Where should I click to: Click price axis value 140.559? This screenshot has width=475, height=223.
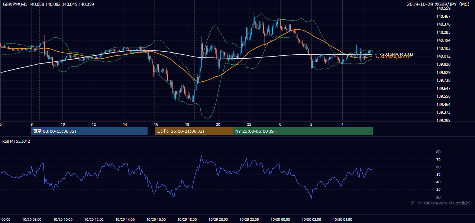click(x=443, y=8)
